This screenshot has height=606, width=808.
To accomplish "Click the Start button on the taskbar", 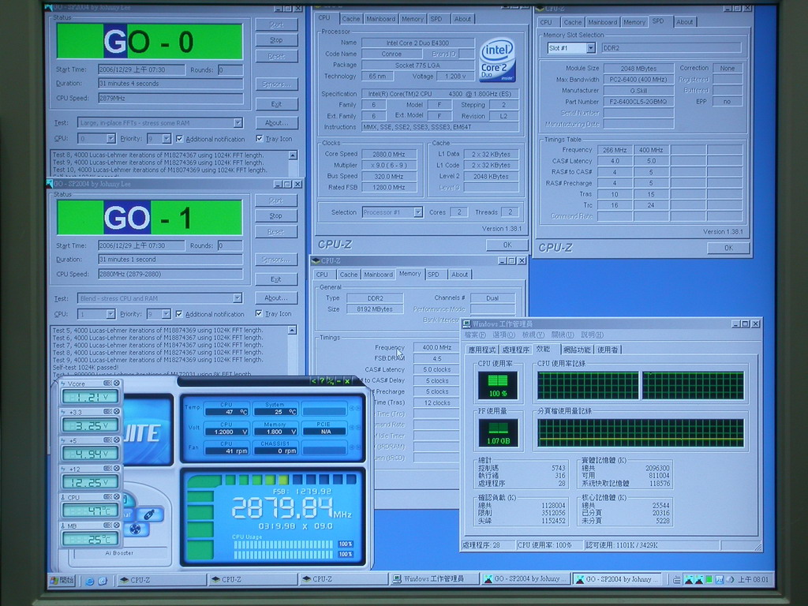I will pos(62,580).
